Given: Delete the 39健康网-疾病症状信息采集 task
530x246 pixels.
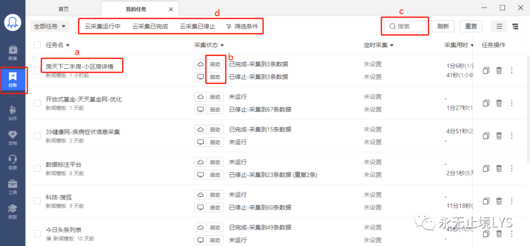Looking at the screenshot, I should point(499,136).
